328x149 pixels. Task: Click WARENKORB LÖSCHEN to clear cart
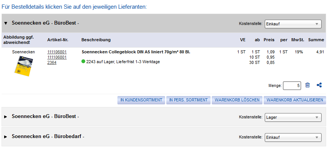pos(237,100)
